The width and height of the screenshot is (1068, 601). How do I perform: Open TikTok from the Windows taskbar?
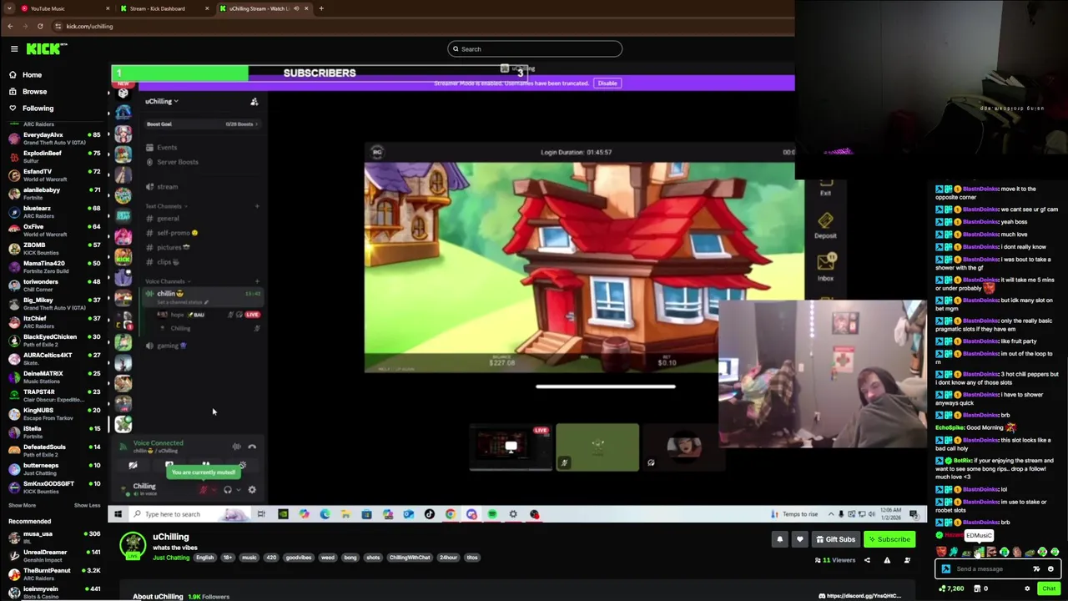click(429, 514)
